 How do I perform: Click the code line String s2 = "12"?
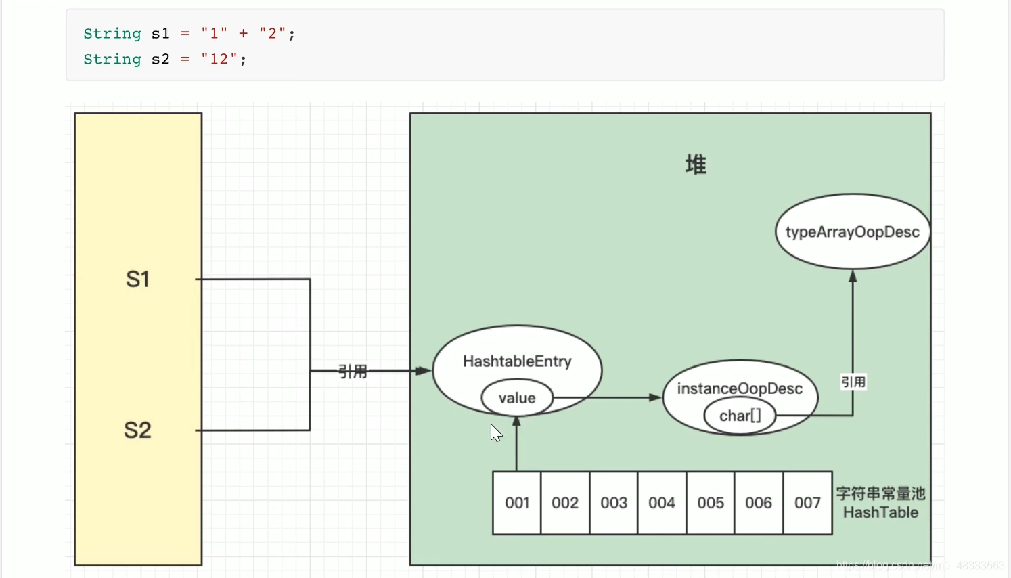point(165,59)
